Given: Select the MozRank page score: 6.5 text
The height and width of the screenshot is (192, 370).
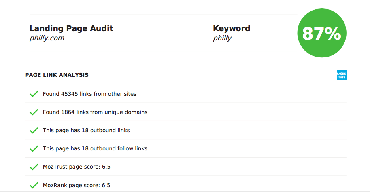Looking at the screenshot, I should 77,185.
